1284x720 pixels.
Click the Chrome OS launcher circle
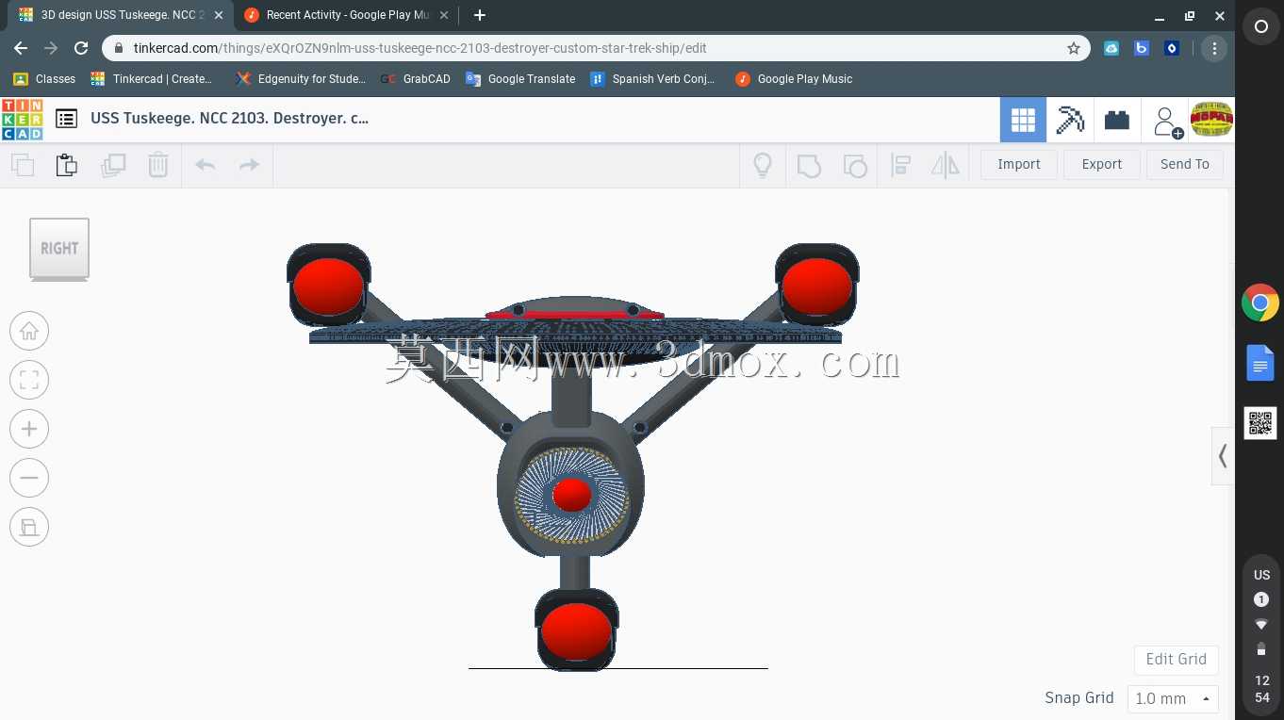pyautogui.click(x=1260, y=27)
